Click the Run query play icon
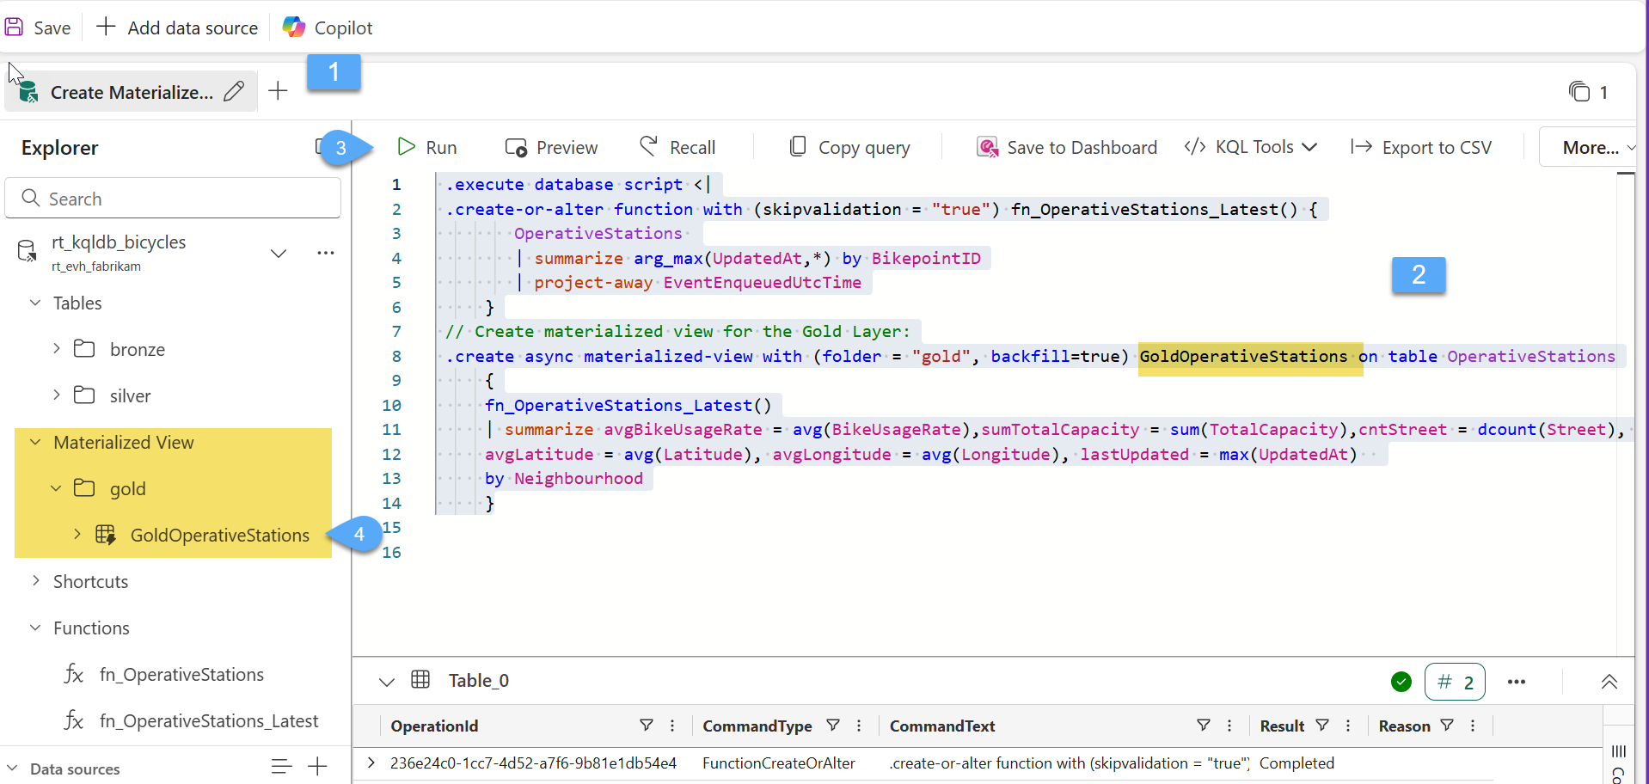The height and width of the screenshot is (784, 1649). click(x=407, y=147)
